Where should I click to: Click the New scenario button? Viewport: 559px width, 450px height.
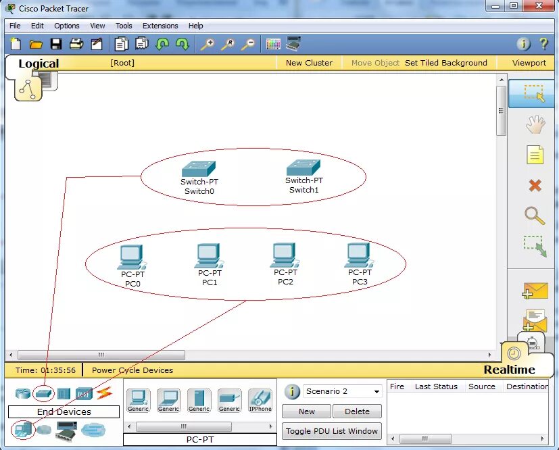(x=307, y=411)
